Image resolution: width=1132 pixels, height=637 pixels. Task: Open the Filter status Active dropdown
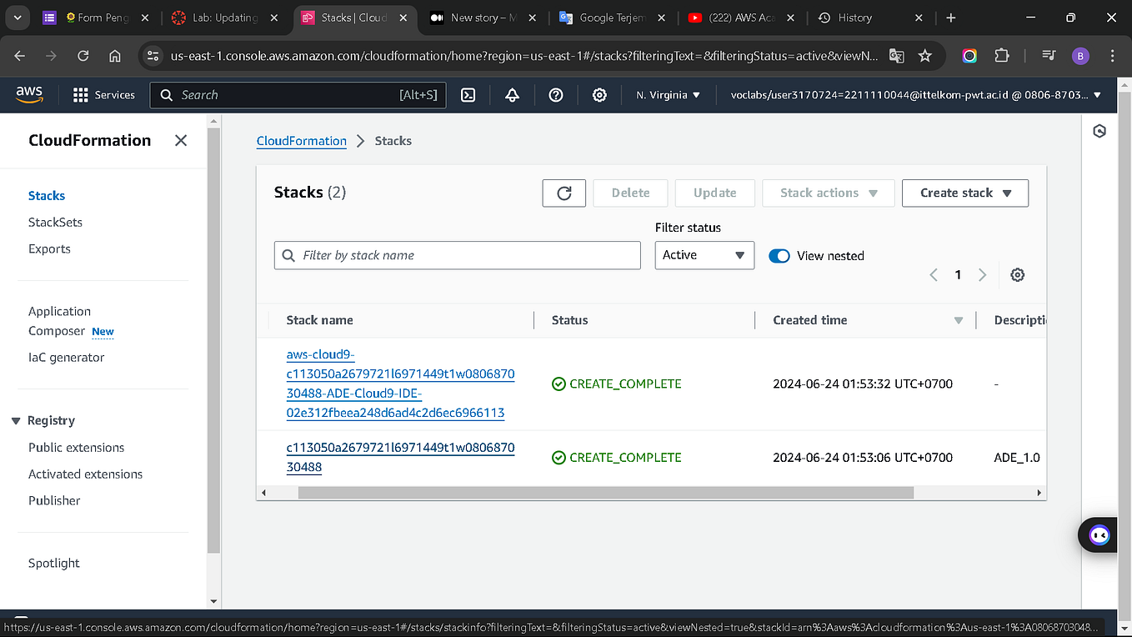tap(704, 255)
